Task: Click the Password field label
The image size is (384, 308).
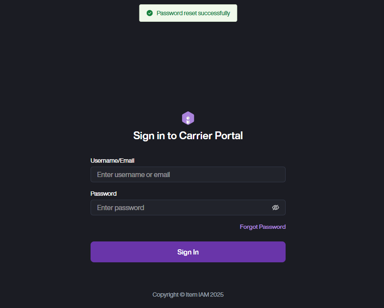Action: (x=104, y=194)
